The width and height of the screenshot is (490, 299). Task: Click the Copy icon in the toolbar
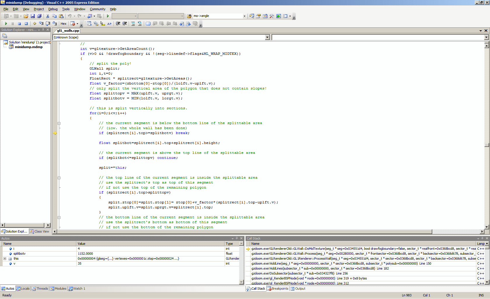[x=54, y=16]
